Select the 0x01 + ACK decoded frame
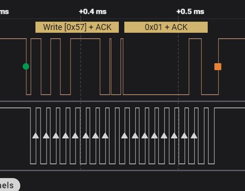Screen dimensions: 245x191 point(166,27)
